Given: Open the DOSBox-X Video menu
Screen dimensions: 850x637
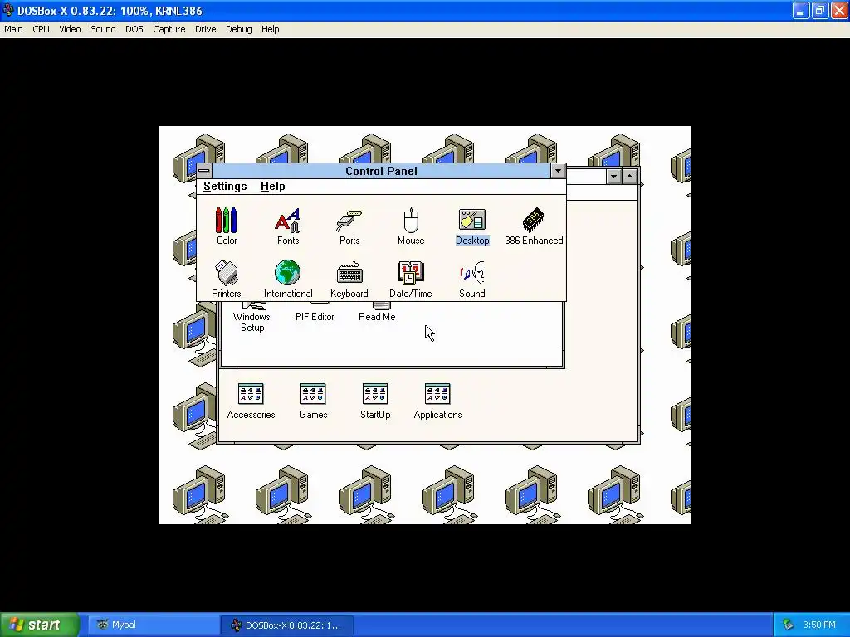Looking at the screenshot, I should [x=70, y=29].
